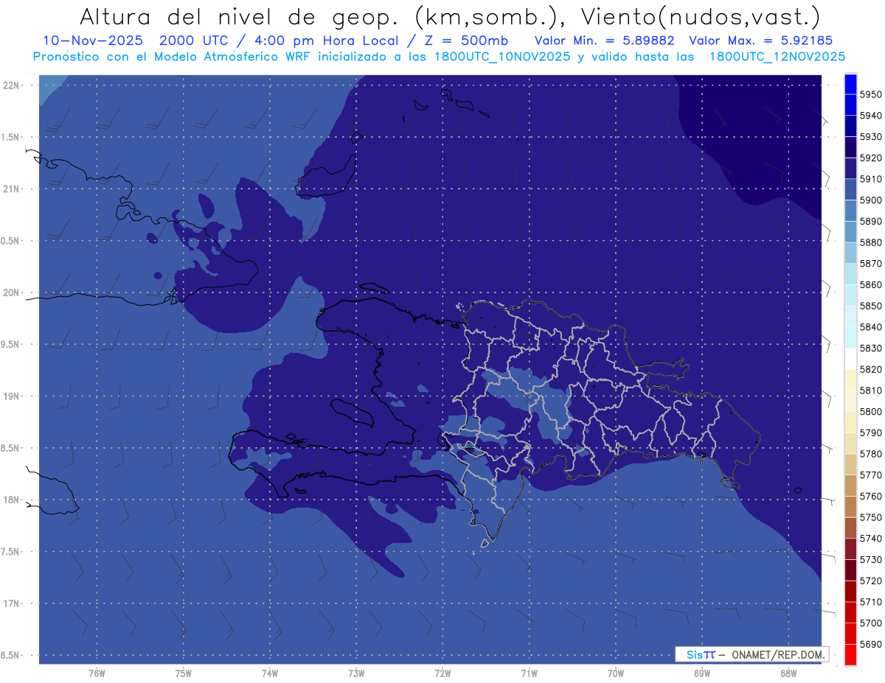Click the 70W longitude label

pyautogui.click(x=616, y=674)
